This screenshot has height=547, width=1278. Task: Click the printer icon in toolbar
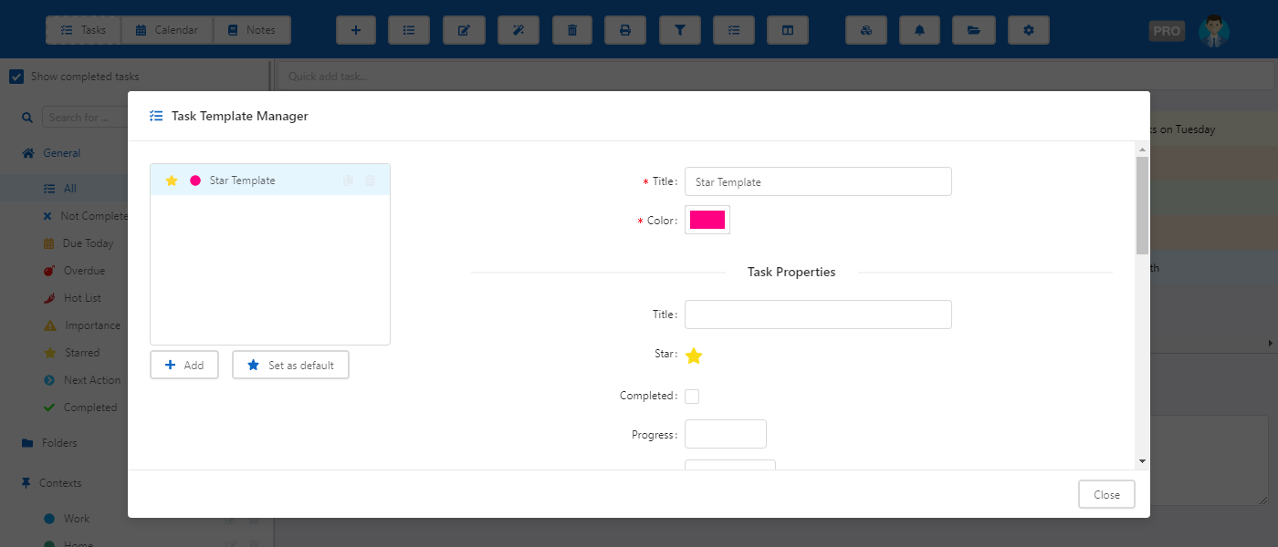(x=625, y=30)
